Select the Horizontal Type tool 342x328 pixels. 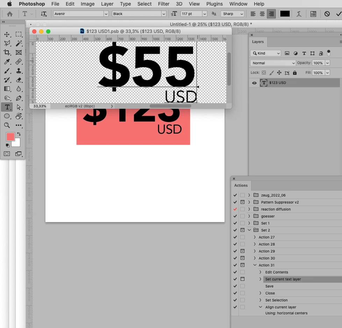tap(7, 107)
